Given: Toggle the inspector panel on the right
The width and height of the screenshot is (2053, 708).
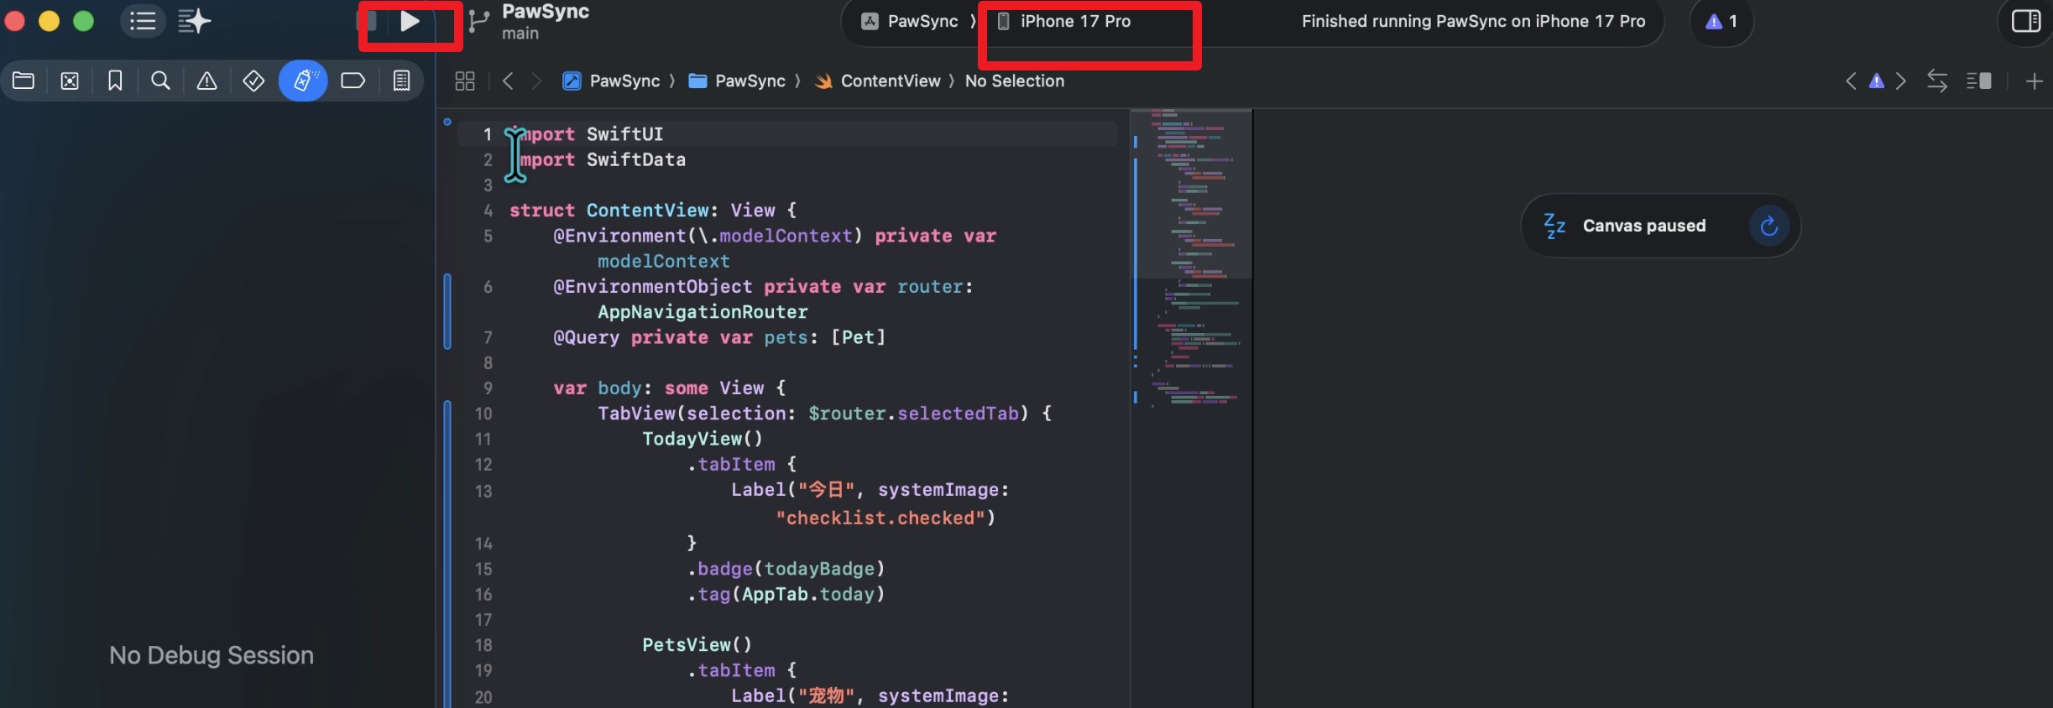Looking at the screenshot, I should pos(2026,21).
